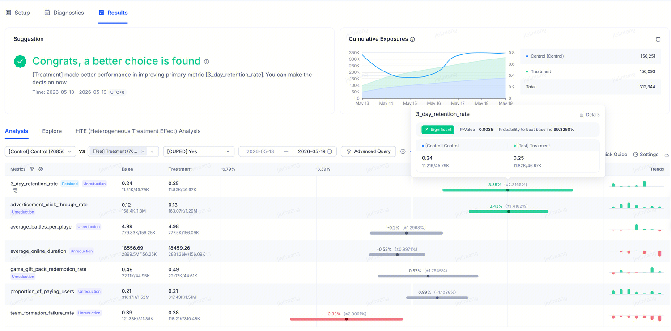Image resolution: width=671 pixels, height=331 pixels.
Task: Click the Advanced Query button
Action: (368, 151)
